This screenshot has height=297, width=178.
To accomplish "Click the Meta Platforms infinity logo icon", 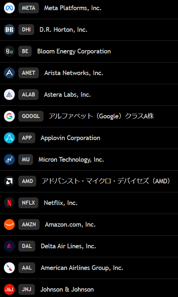I will click(x=9, y=8).
